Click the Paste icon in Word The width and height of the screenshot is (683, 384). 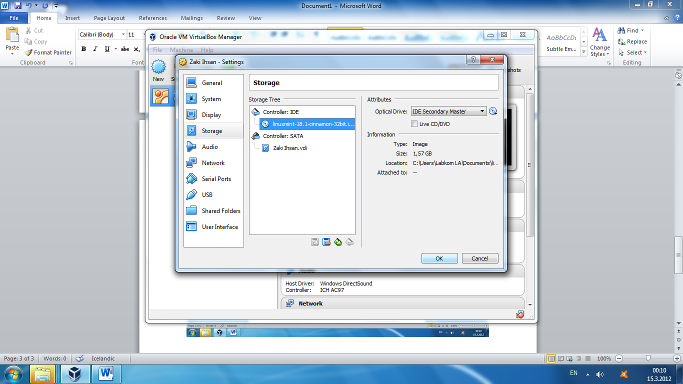[12, 35]
